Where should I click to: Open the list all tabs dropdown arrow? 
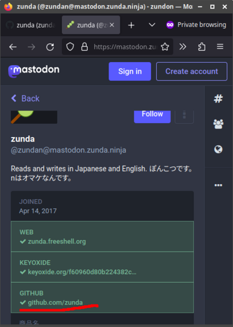tap(152, 25)
